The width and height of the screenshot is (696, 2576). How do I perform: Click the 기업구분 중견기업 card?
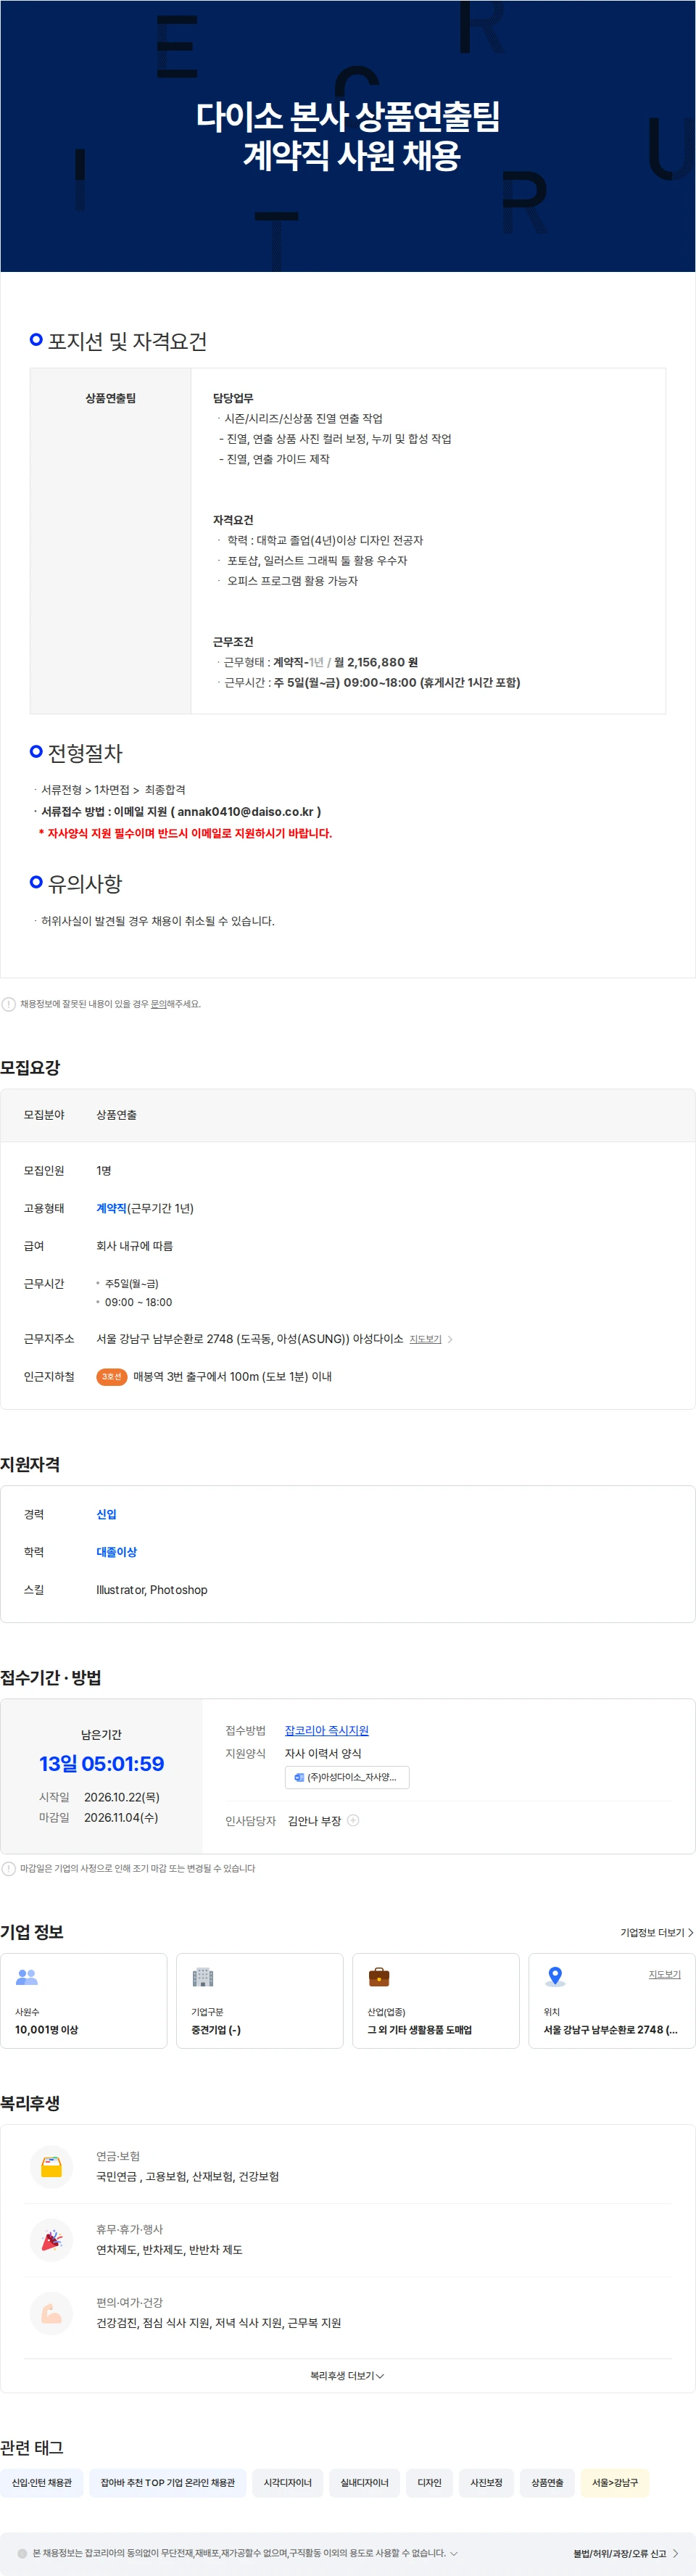pos(260,2000)
